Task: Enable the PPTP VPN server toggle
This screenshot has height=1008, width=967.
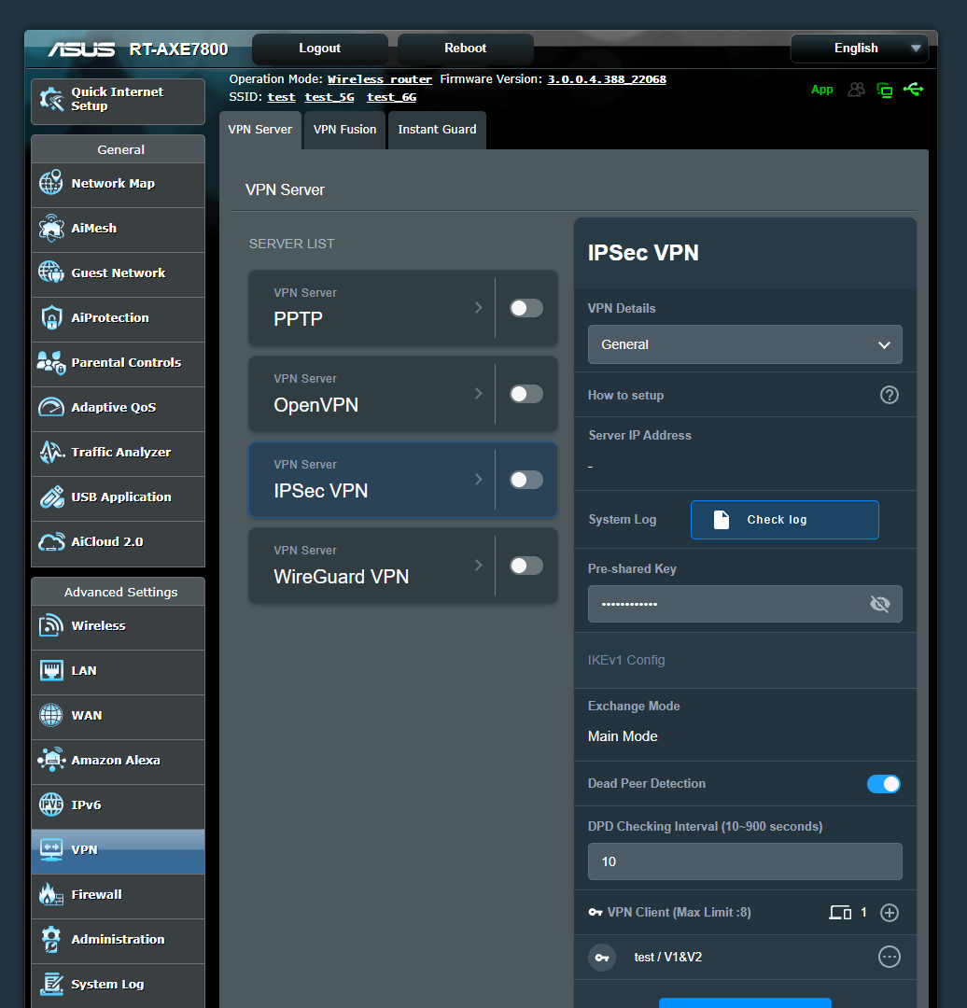Action: [x=526, y=308]
